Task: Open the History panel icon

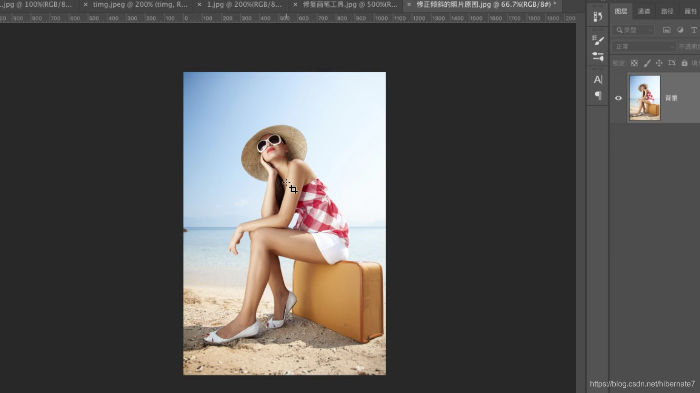Action: (x=598, y=17)
